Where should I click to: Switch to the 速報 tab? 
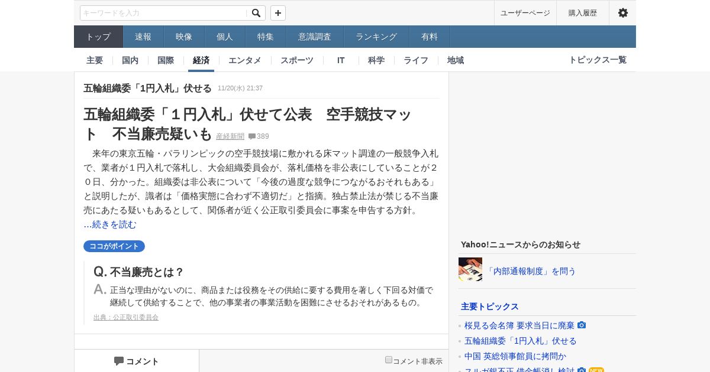click(x=143, y=37)
